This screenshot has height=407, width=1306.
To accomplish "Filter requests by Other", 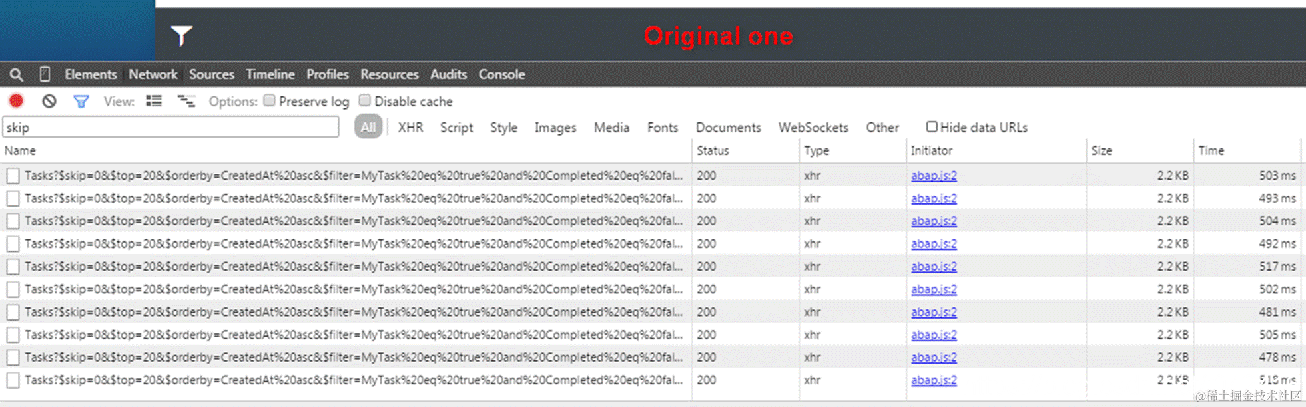I will point(882,127).
